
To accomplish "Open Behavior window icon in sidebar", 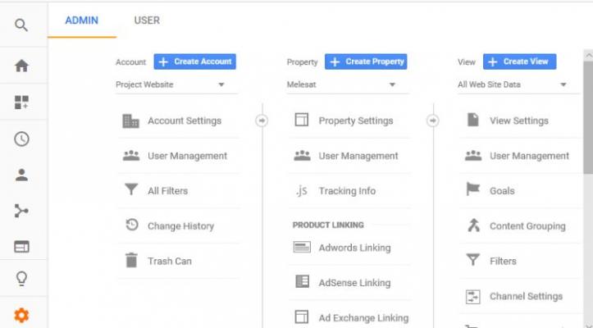I will tap(21, 247).
